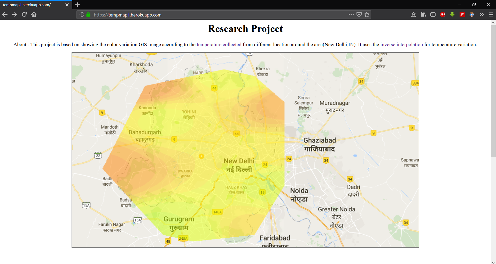496x264 pixels.
Task: Click the 148A highway marker on map
Action: click(217, 212)
